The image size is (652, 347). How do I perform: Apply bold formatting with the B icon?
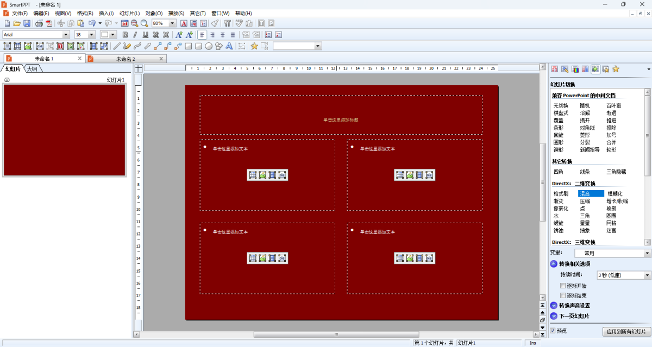[126, 35]
